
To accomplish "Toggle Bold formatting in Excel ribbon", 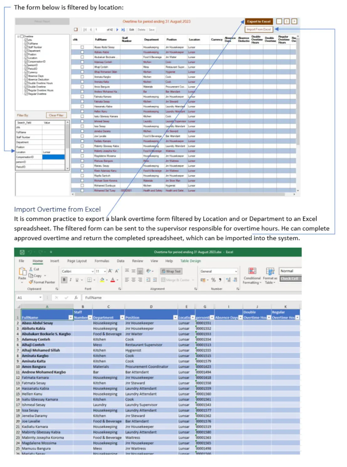I will pos(64,280).
